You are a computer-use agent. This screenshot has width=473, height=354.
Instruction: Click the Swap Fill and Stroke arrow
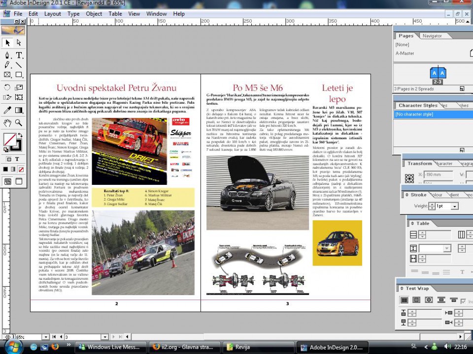pos(20,135)
